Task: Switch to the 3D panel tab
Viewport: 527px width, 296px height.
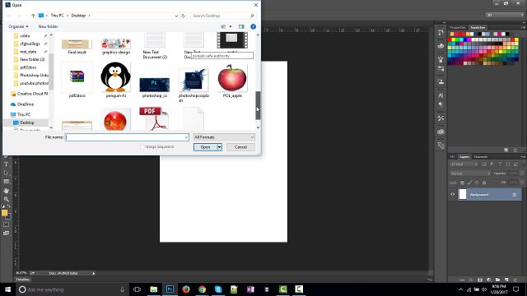Action: (452, 157)
